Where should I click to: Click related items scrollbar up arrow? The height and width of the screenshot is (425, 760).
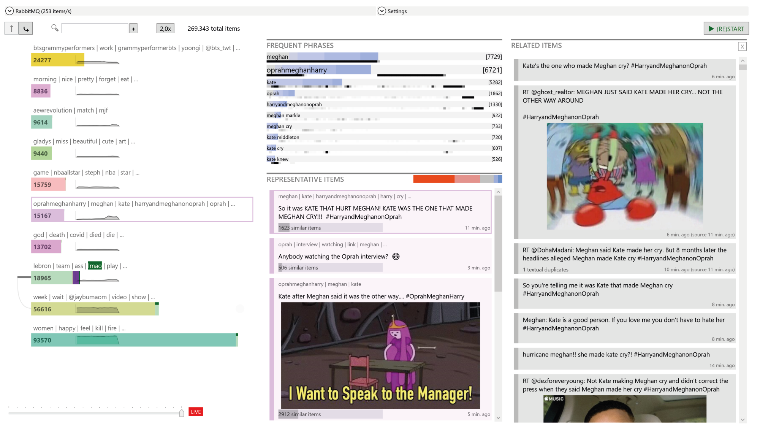tap(743, 61)
